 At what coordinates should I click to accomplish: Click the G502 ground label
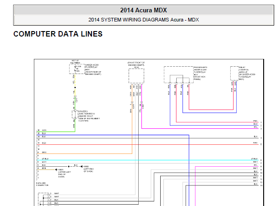(86, 166)
